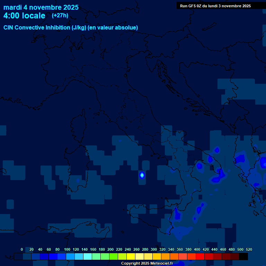Click the Copyright 2025 Meteociel.fr text
The width and height of the screenshot is (266, 266).
point(147,263)
